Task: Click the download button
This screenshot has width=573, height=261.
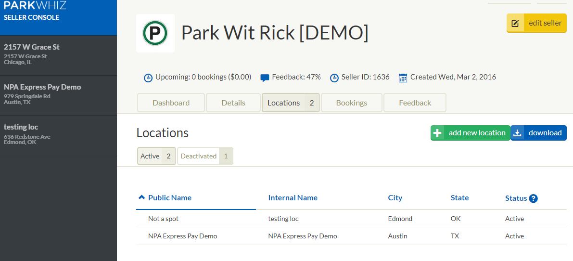Action: pos(539,133)
